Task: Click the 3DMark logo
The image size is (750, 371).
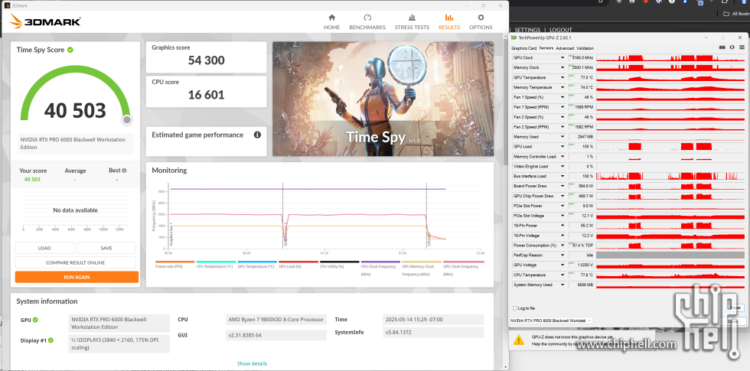Action: click(44, 21)
